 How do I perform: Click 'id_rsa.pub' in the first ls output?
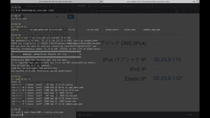pos(93,30)
